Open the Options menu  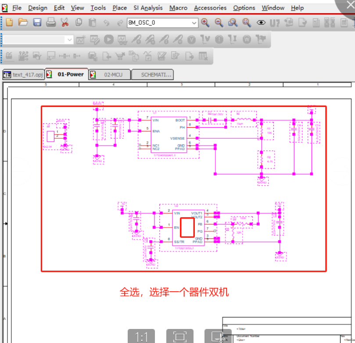click(244, 8)
